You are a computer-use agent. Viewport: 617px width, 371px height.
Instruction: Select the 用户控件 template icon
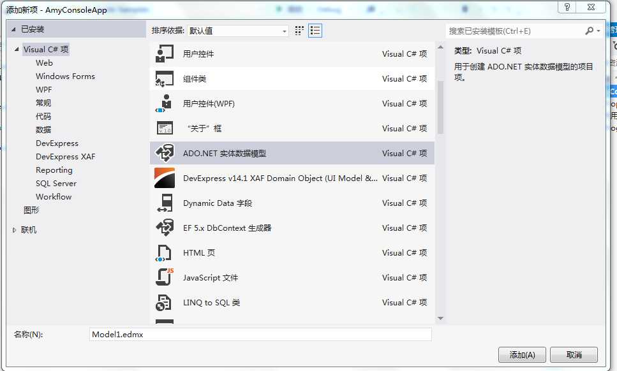(x=165, y=54)
